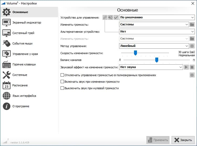Click the link icon beside device control
Image resolution: width=197 pixels, height=146 pixels.
pos(105,18)
